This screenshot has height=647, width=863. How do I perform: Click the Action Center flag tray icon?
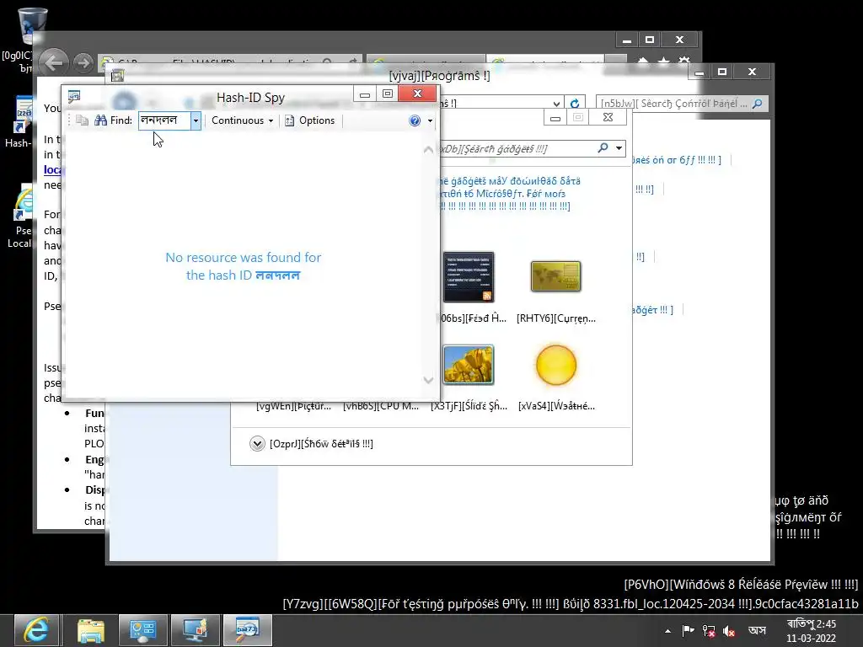688,630
